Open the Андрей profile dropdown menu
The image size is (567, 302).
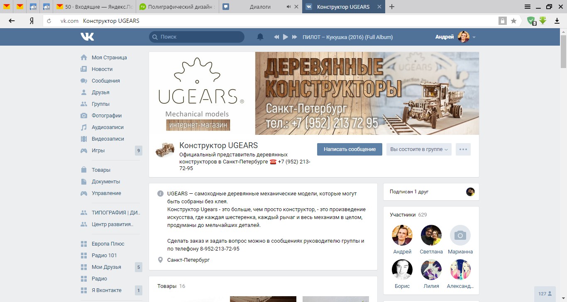coord(455,37)
